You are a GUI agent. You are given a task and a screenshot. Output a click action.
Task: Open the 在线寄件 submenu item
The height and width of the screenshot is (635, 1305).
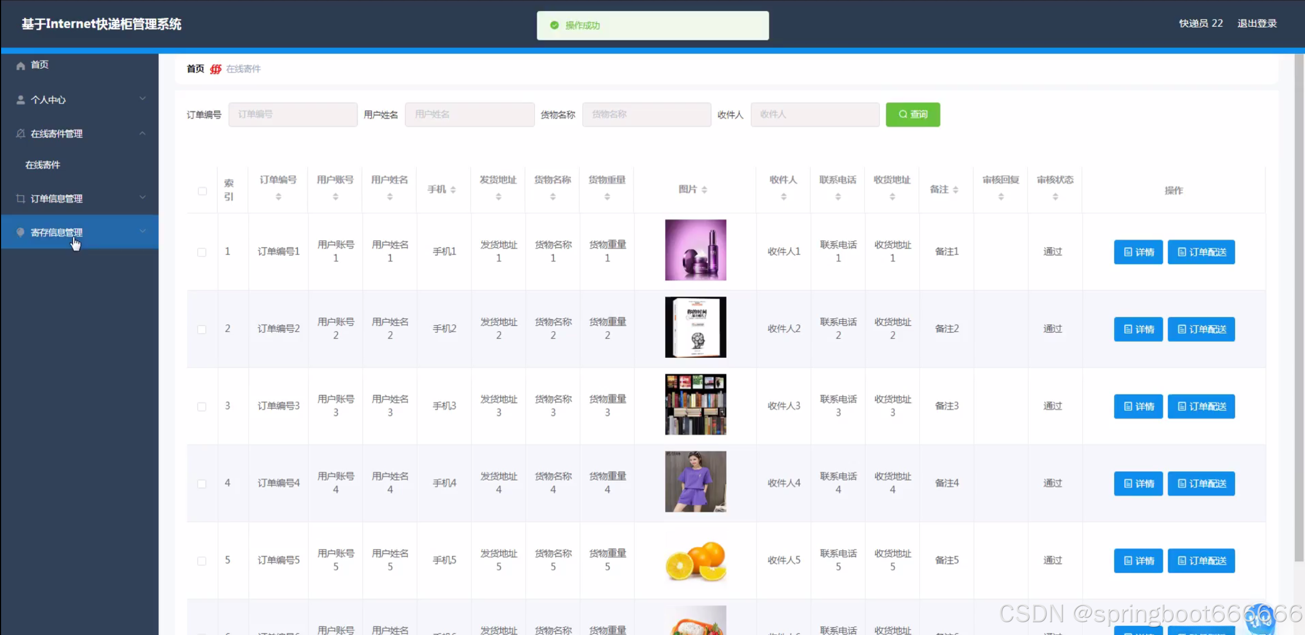tap(43, 165)
